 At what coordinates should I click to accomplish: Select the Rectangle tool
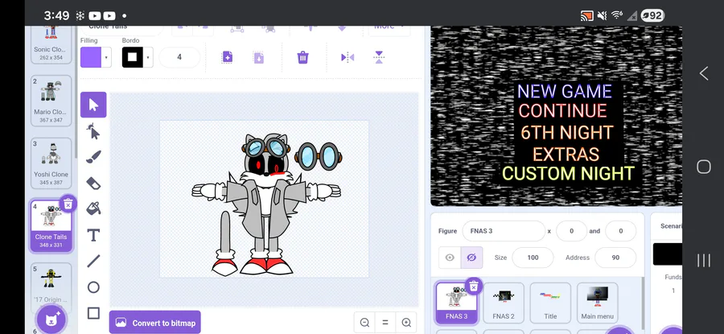click(93, 313)
